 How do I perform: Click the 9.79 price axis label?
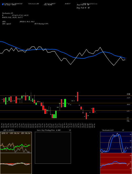click(x=128, y=111)
